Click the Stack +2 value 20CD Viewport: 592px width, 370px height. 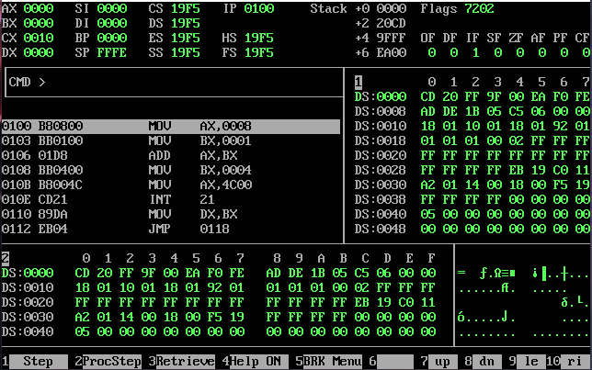point(392,23)
